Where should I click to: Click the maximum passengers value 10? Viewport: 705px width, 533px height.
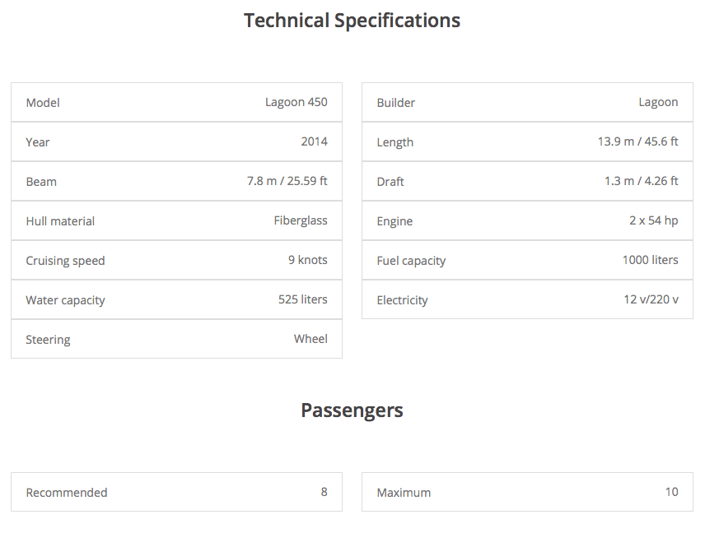(672, 492)
